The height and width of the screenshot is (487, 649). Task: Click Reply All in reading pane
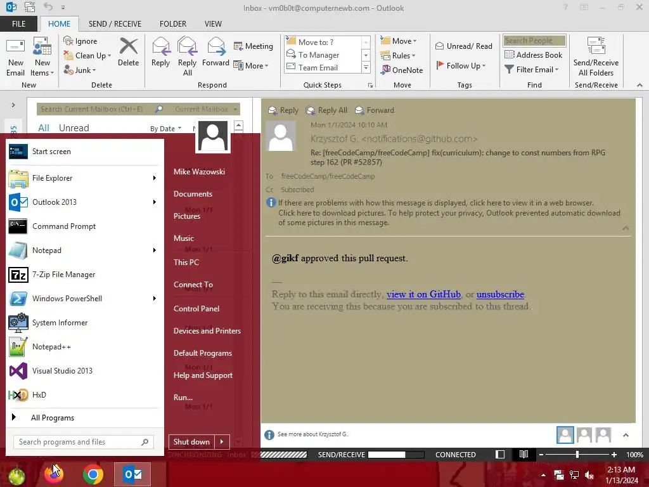click(326, 110)
